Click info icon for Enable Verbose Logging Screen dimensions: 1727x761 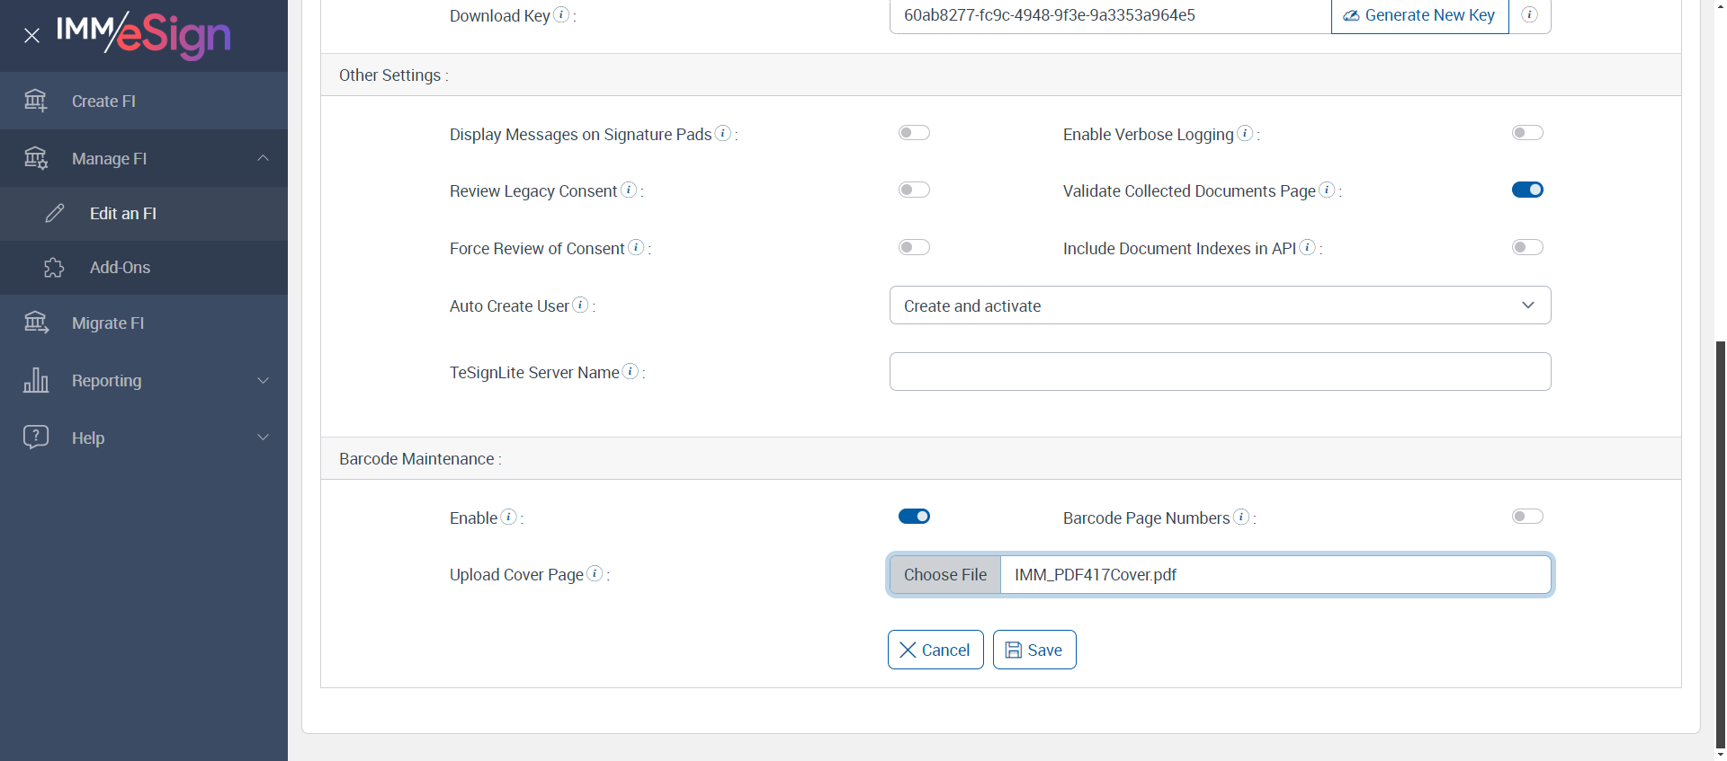point(1245,133)
